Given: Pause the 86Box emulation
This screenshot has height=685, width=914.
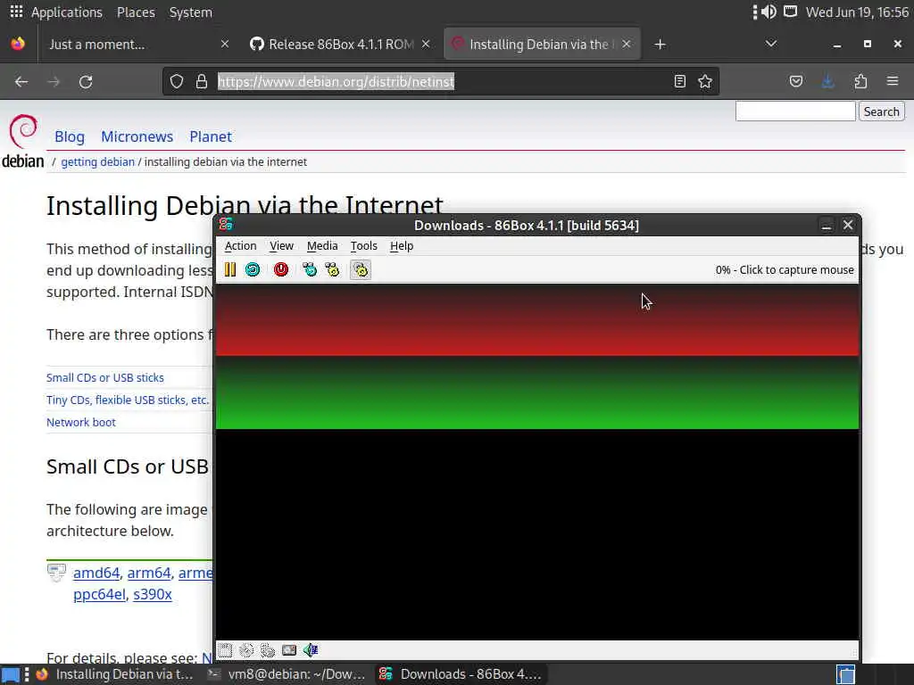Looking at the screenshot, I should pyautogui.click(x=230, y=269).
